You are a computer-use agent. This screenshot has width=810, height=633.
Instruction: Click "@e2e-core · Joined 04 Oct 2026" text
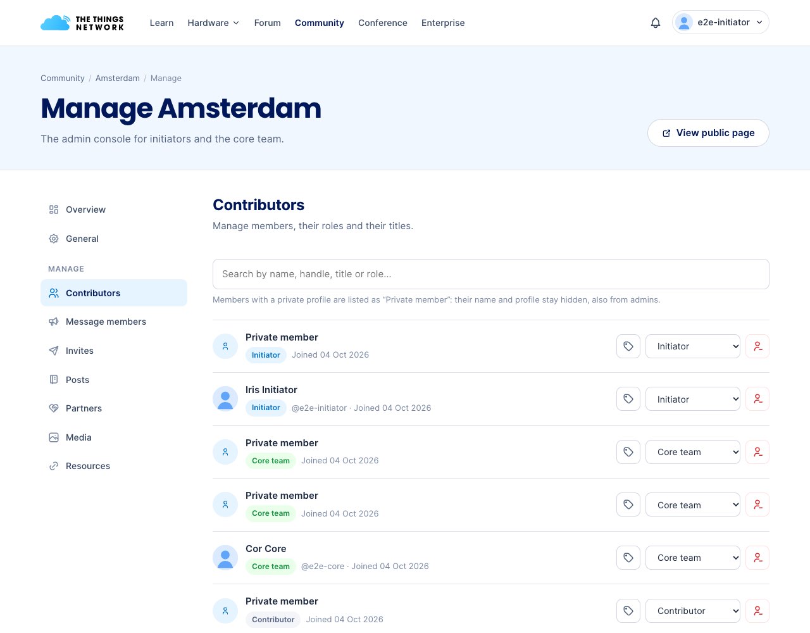coord(365,567)
